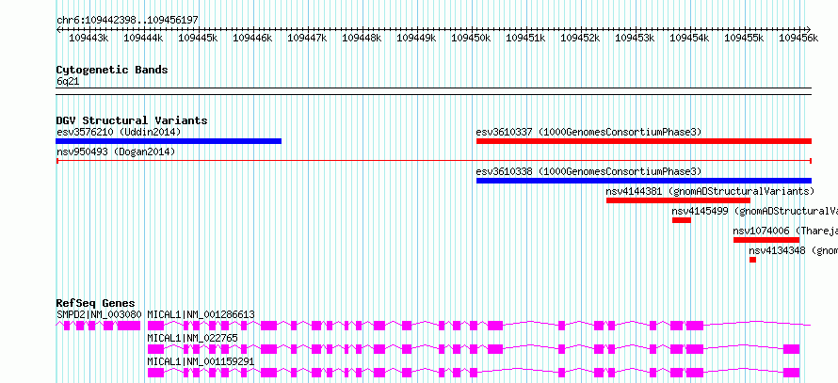Click the 109449k ruler tick label
This screenshot has height=383, width=838.
coord(416,38)
